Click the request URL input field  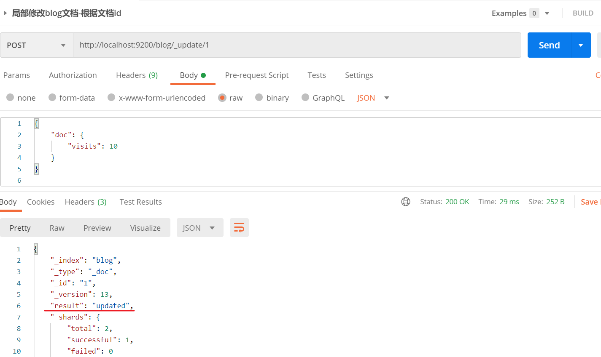[297, 45]
